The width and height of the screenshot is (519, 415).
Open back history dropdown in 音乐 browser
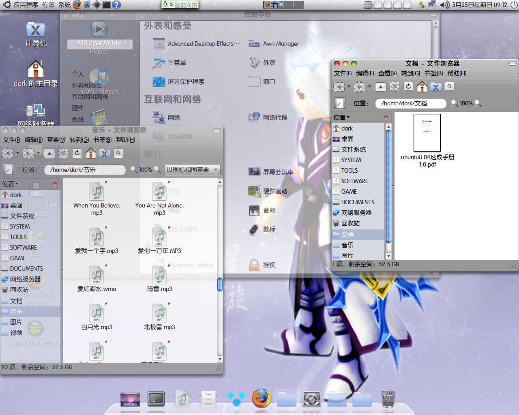point(17,153)
